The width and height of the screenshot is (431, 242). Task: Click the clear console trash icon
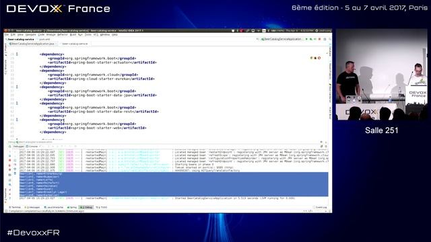tap(15, 173)
